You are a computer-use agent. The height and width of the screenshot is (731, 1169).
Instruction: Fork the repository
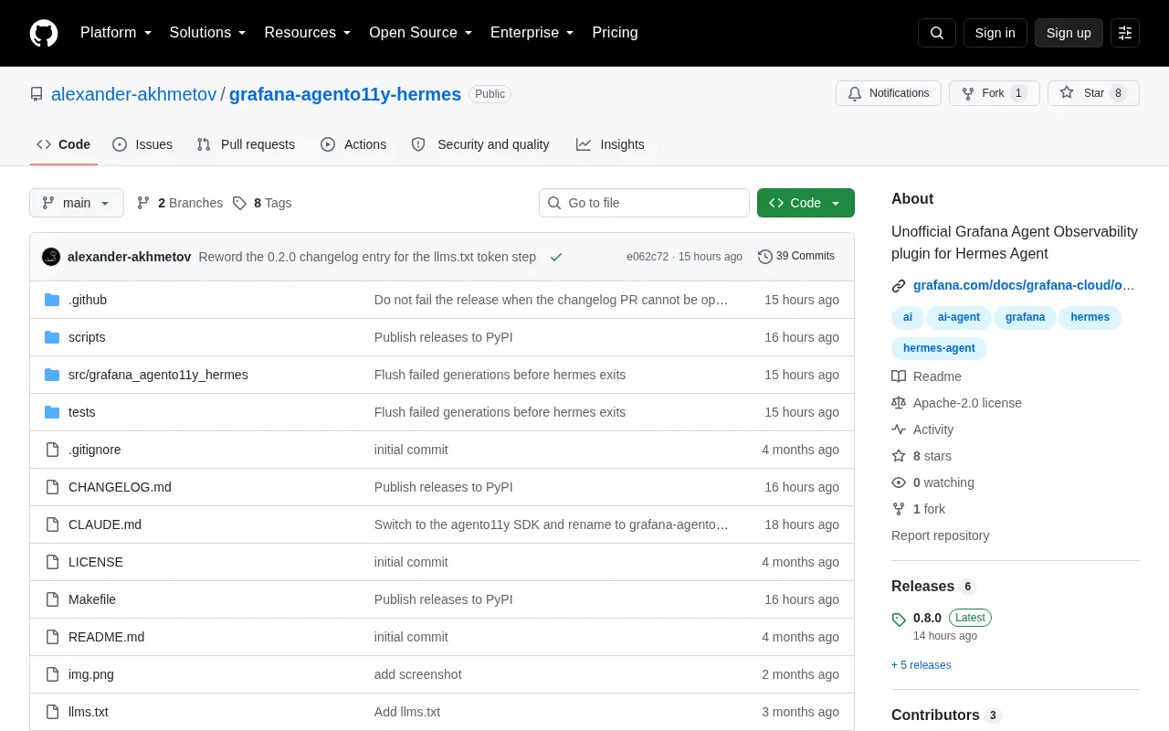pos(994,93)
